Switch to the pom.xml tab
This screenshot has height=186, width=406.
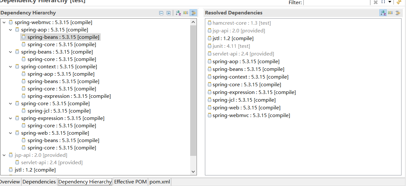[x=160, y=182]
